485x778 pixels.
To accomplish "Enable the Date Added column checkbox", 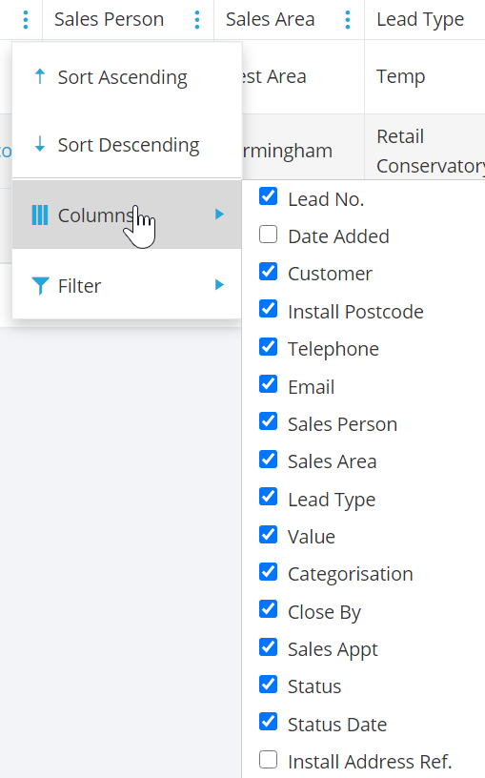I will [269, 235].
